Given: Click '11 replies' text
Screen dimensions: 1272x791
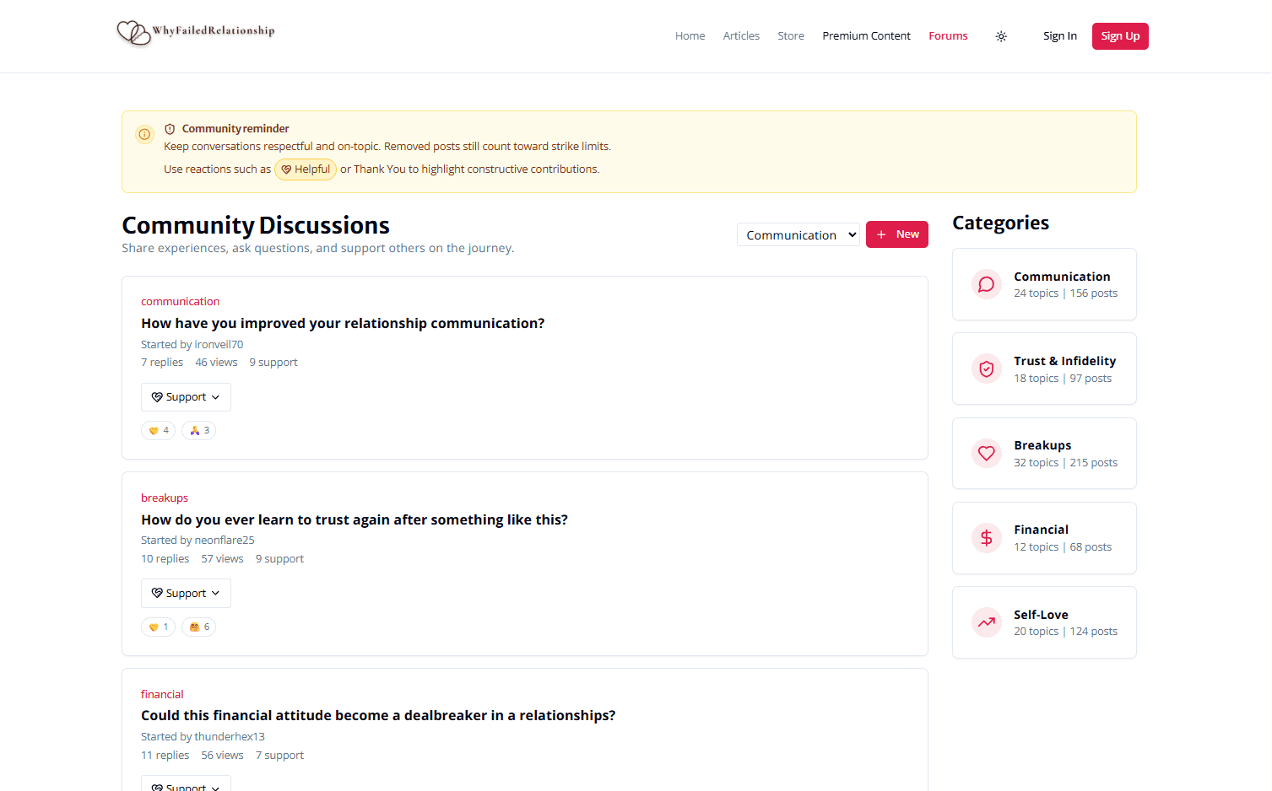Looking at the screenshot, I should [x=165, y=756].
